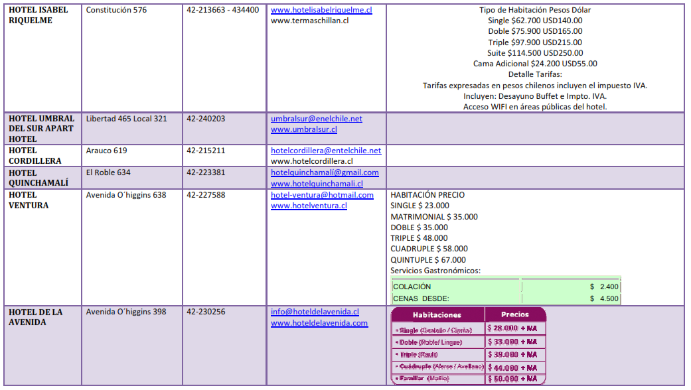Click the info@hoteldelavenida.cl email link

(315, 312)
